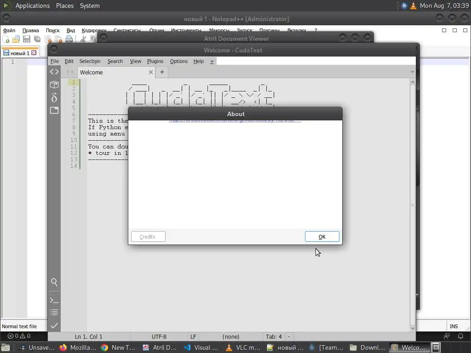Open the Selection menu in CudaText
471x353 pixels.
[x=90, y=61]
